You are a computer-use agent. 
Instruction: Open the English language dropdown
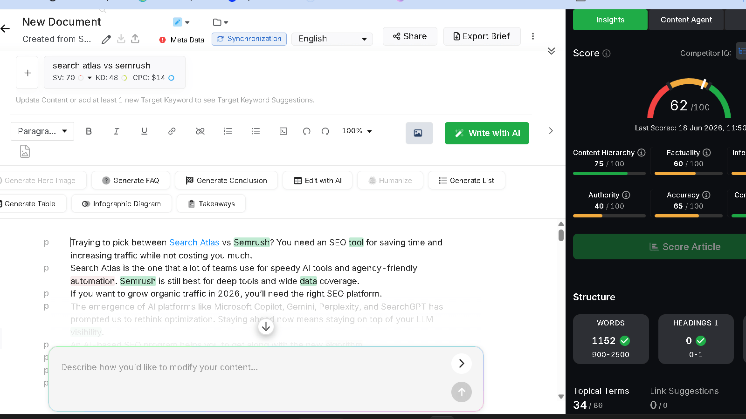(x=332, y=39)
